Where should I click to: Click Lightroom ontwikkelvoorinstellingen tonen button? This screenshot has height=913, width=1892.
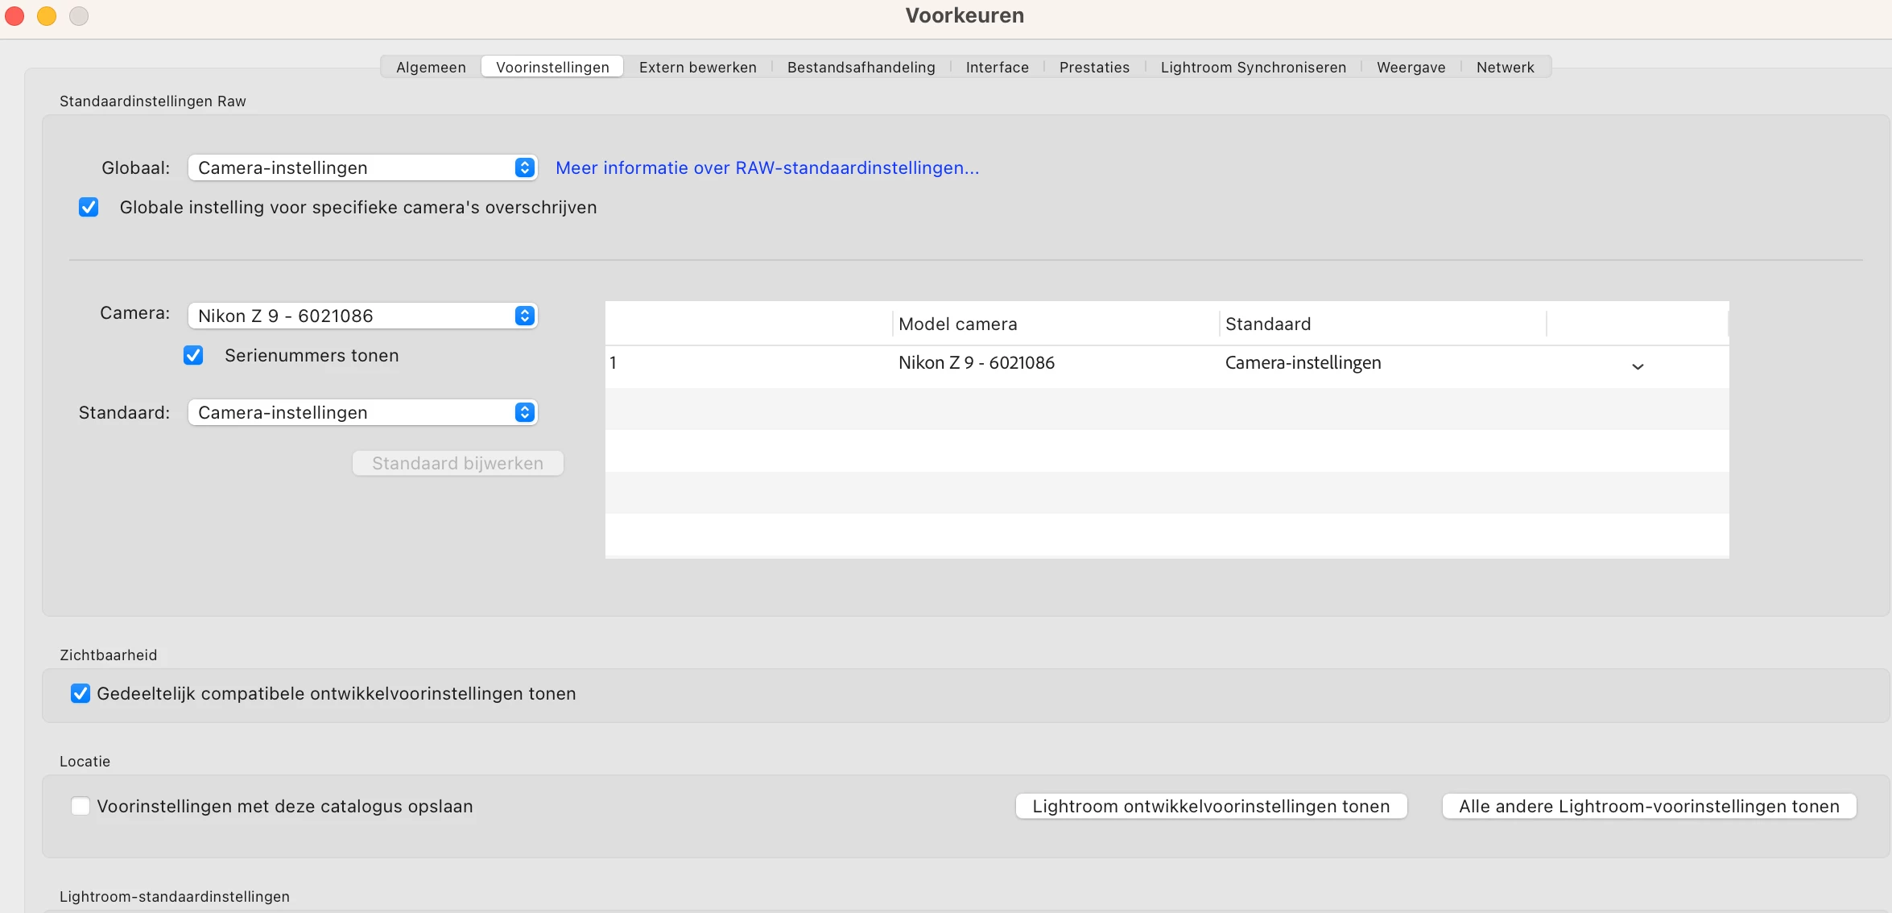(1211, 806)
